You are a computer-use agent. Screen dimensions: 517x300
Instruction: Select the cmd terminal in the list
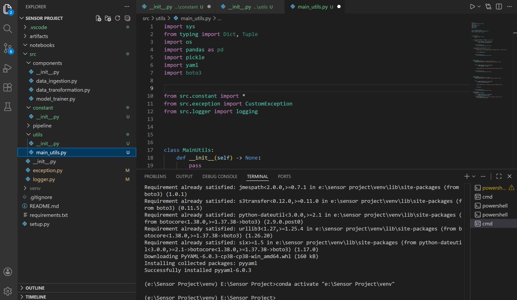point(492,223)
